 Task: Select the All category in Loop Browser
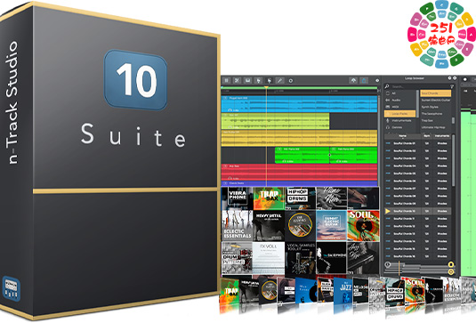pos(400,93)
